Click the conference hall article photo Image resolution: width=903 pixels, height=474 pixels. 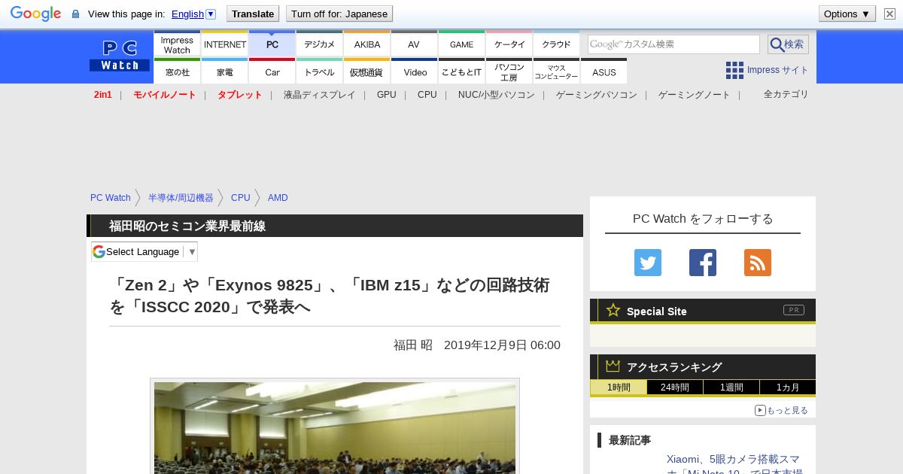(335, 427)
